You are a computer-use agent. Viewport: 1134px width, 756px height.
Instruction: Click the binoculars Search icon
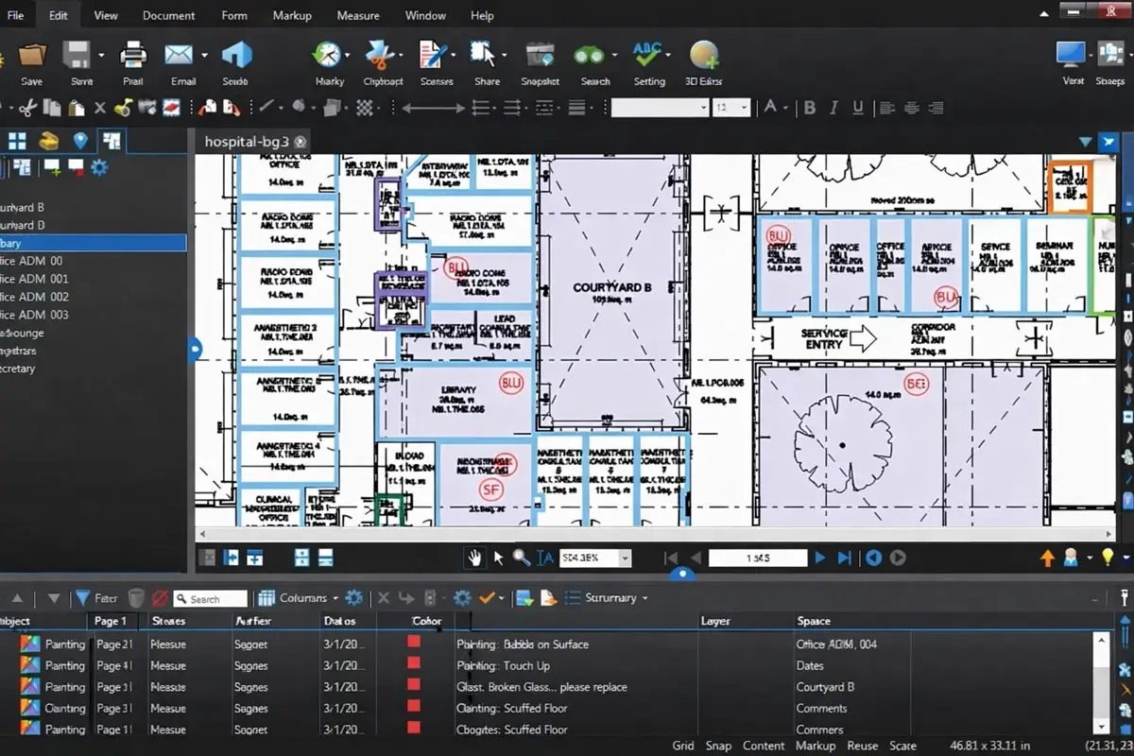(x=594, y=55)
